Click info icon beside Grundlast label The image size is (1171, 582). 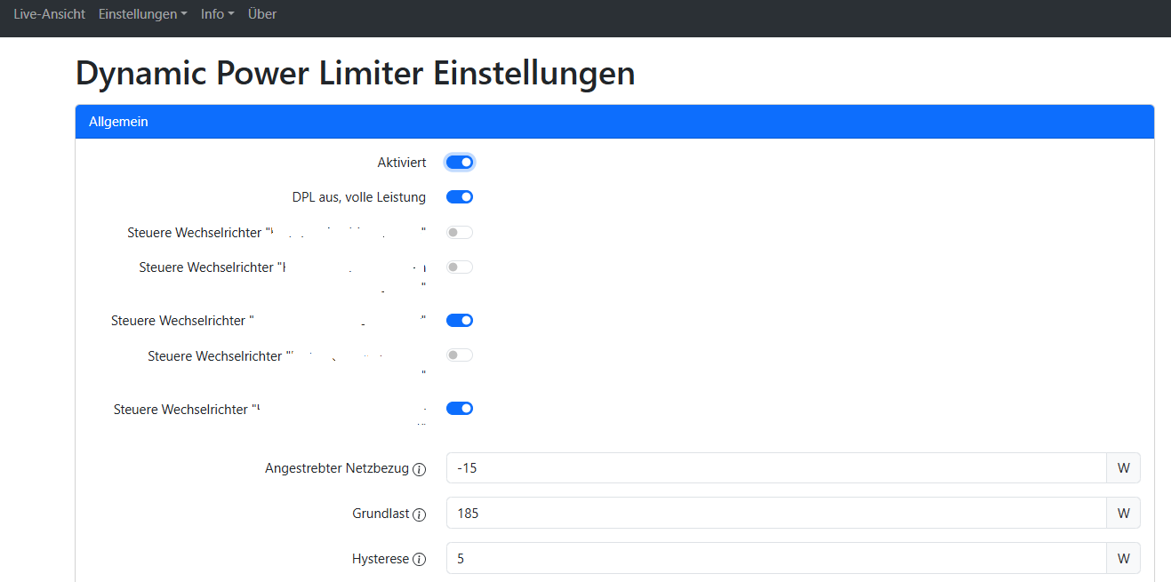[420, 514]
